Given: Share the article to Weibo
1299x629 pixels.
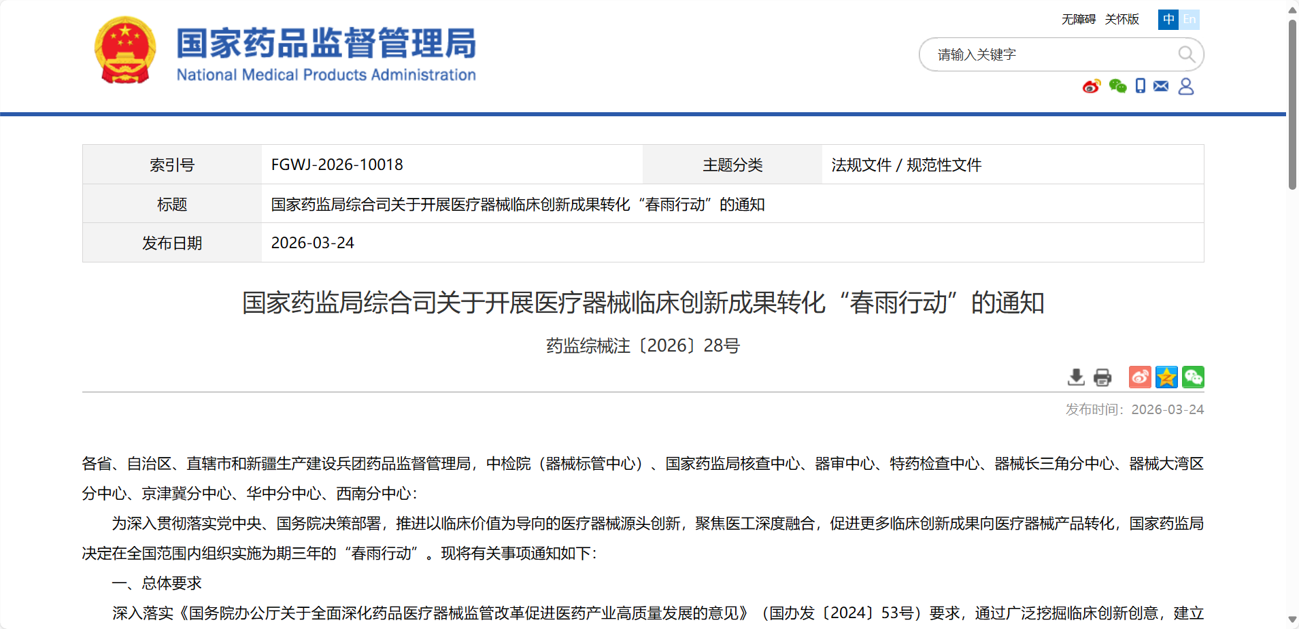Looking at the screenshot, I should (x=1139, y=377).
